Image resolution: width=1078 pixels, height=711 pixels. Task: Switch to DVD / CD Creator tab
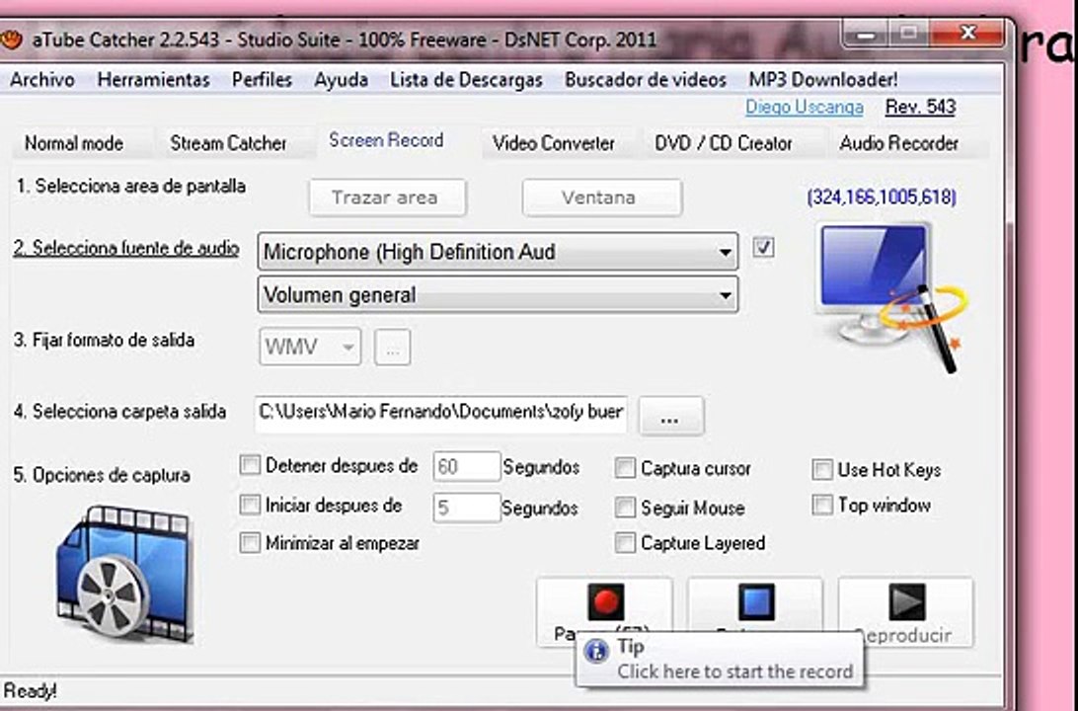724,143
